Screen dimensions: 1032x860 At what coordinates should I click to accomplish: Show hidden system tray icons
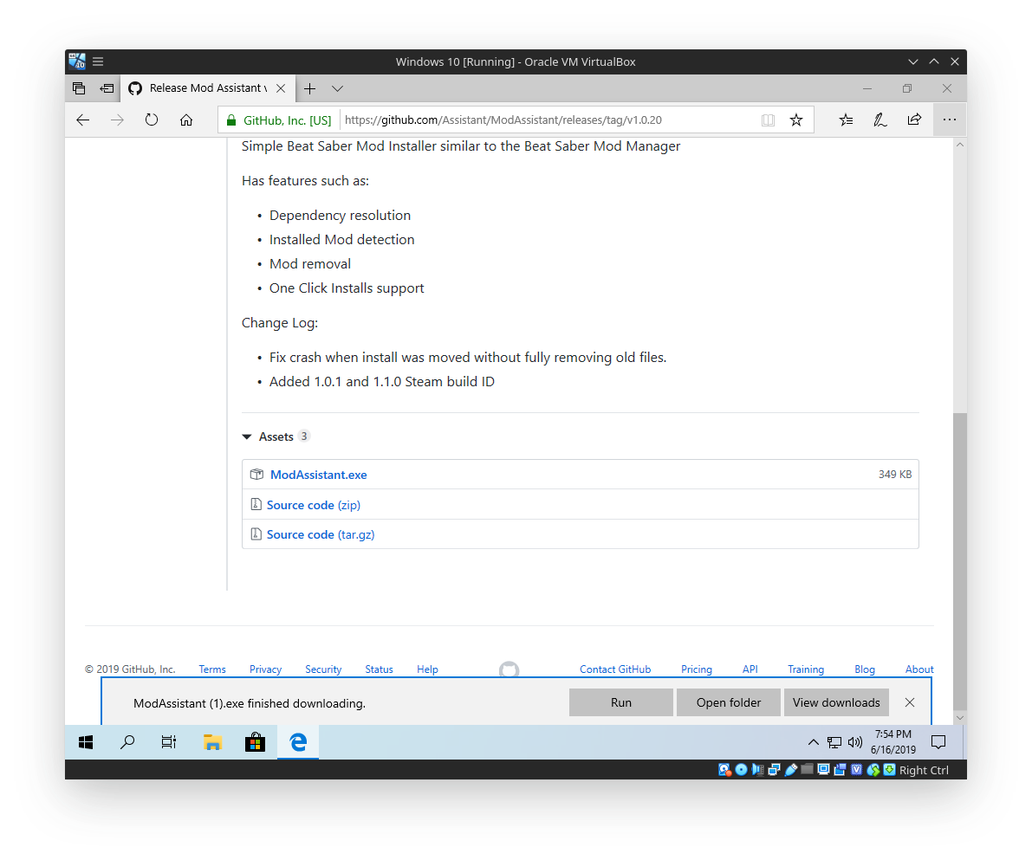pos(813,742)
